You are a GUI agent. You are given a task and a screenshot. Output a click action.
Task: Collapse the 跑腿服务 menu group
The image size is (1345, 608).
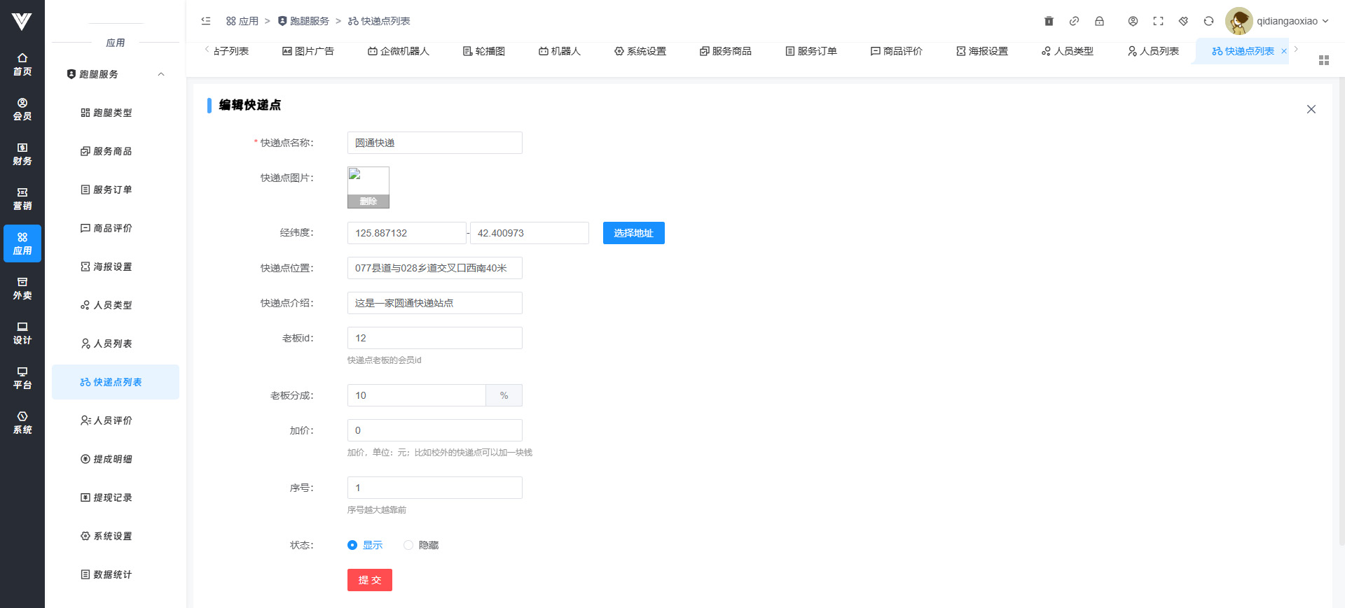(161, 74)
